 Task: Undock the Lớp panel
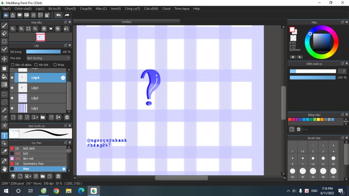[x=65, y=45]
